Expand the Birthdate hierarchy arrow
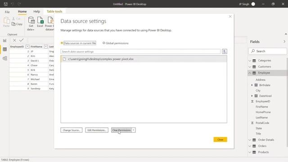The width and height of the screenshot is (288, 162). coord(252,85)
